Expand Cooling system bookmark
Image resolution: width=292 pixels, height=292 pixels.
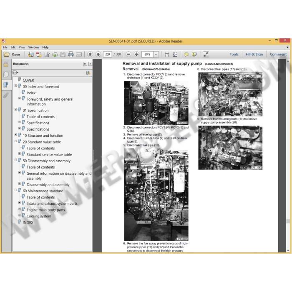click(x=20, y=215)
